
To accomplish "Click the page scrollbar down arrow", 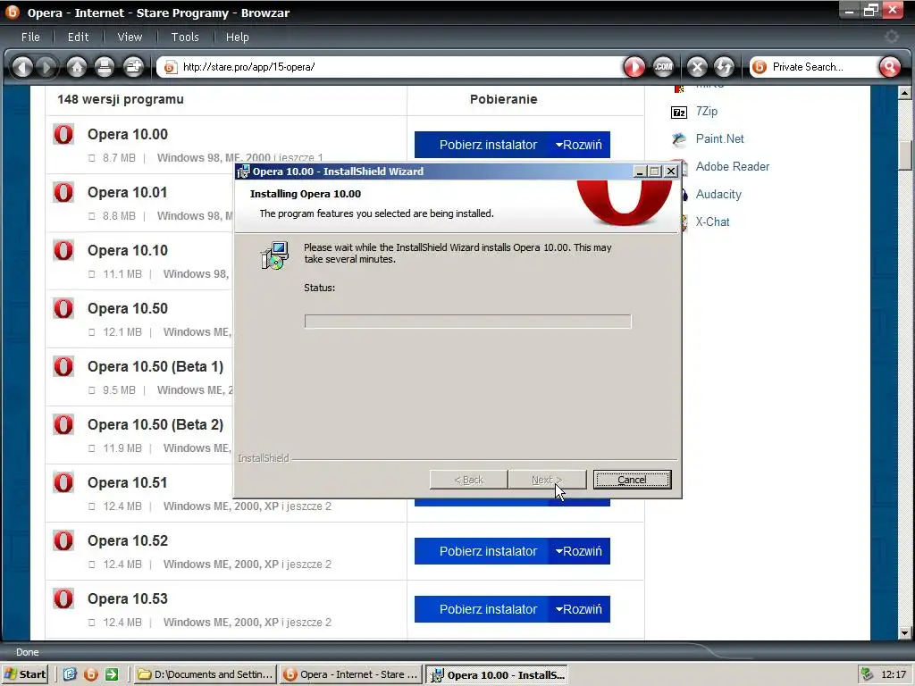I will [x=905, y=632].
